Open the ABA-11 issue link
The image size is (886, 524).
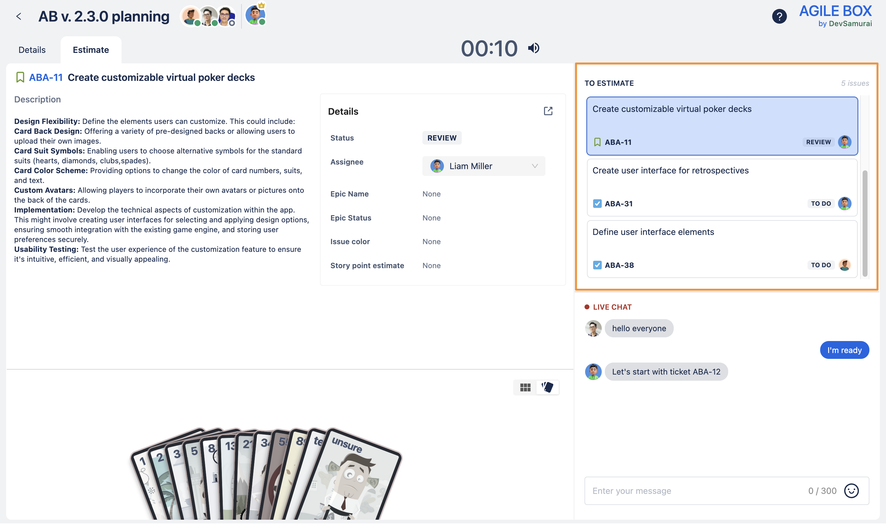coord(46,77)
